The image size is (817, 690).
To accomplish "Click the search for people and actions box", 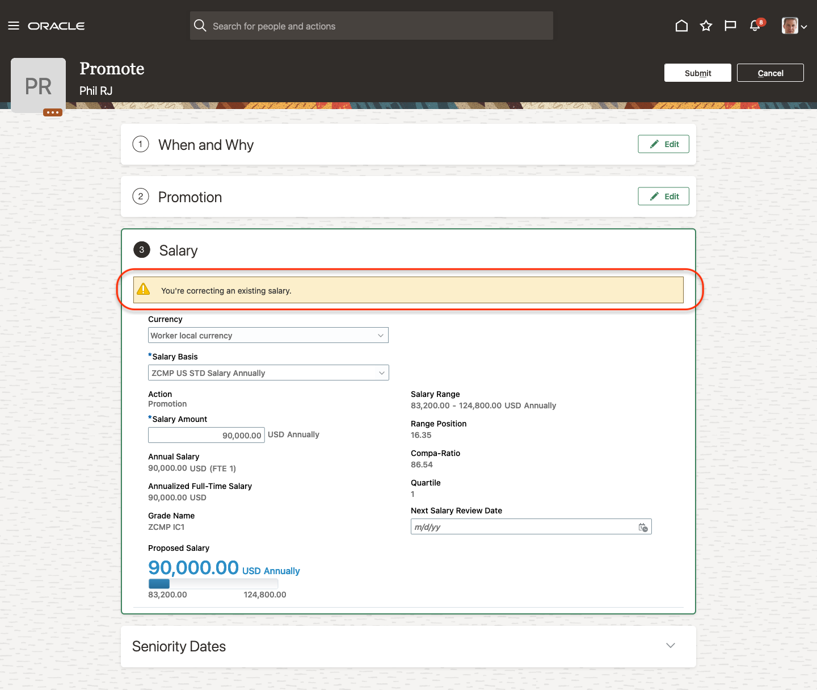I will tap(372, 26).
